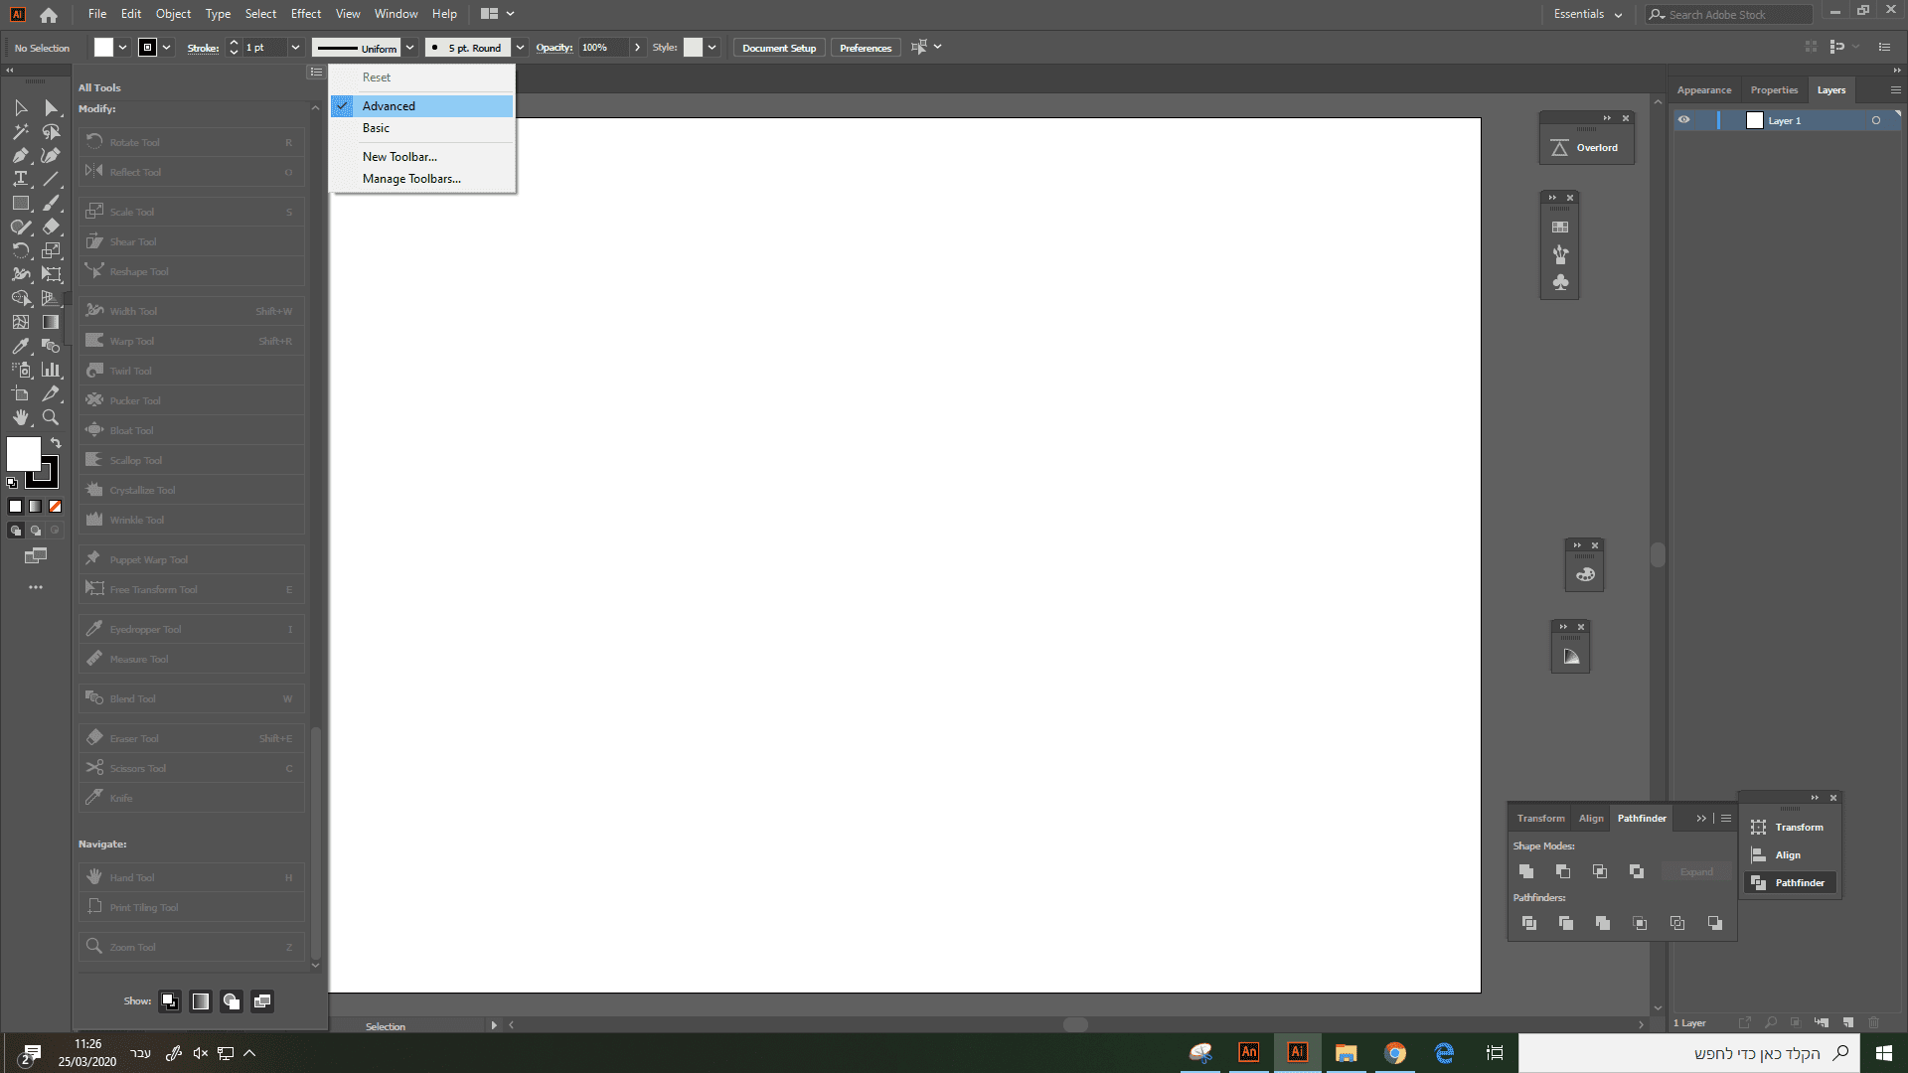Open the 5 pt. Round brush dropdown
This screenshot has width=1908, height=1073.
point(520,48)
